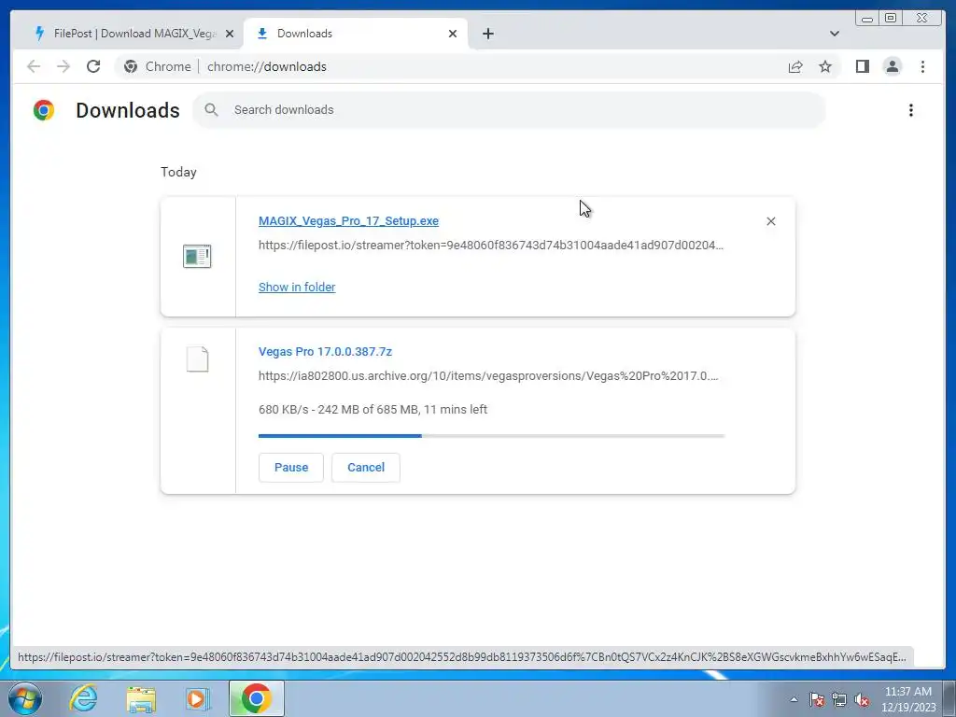Click the Chrome site info chip in address bar

(157, 66)
